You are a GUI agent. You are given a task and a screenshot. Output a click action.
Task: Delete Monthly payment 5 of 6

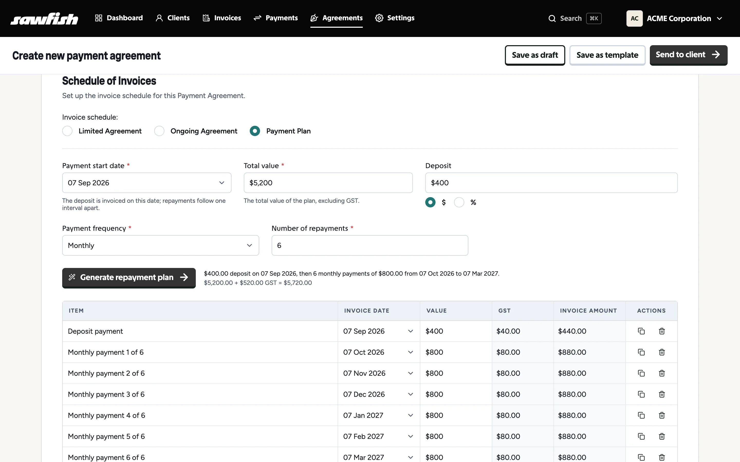662,437
